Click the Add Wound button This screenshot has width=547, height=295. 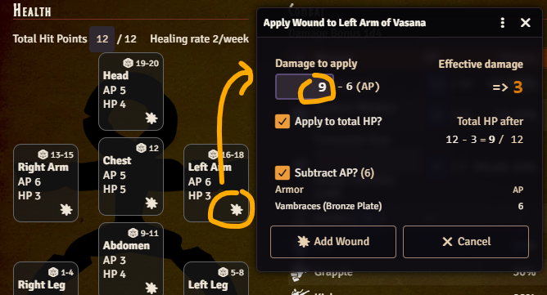[x=333, y=242]
